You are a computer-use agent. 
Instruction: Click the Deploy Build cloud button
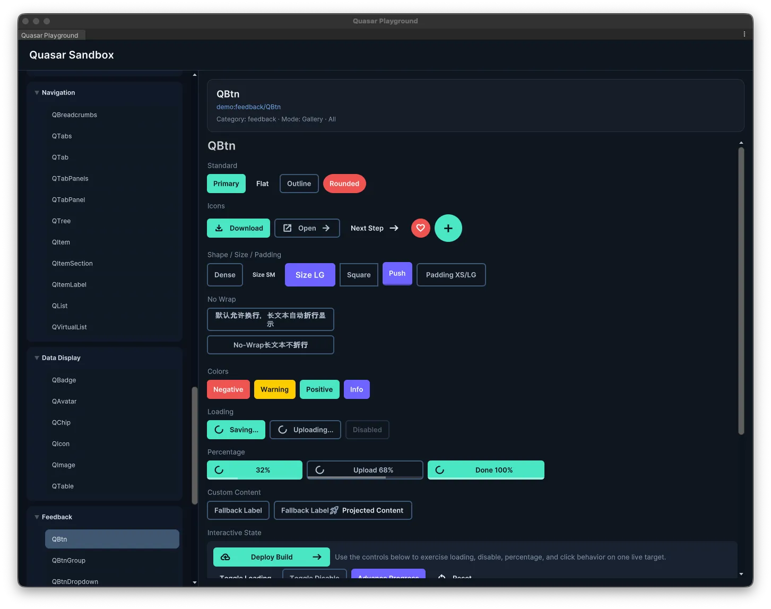[272, 557]
